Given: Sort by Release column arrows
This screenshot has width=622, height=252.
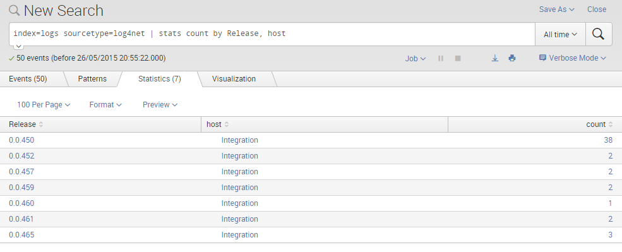Looking at the screenshot, I should click(x=41, y=124).
